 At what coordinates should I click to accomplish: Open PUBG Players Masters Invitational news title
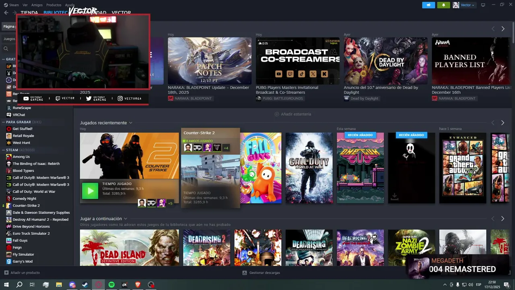pyautogui.click(x=287, y=90)
